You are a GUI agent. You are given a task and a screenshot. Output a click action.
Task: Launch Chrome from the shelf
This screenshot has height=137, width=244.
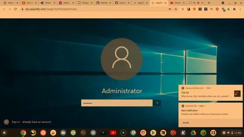click(x=23, y=133)
